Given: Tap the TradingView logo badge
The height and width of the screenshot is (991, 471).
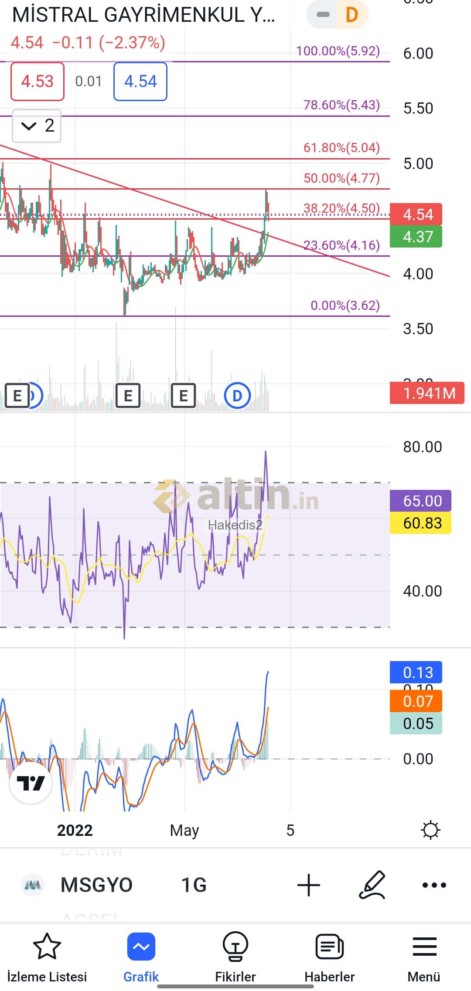Looking at the screenshot, I should coord(31,783).
